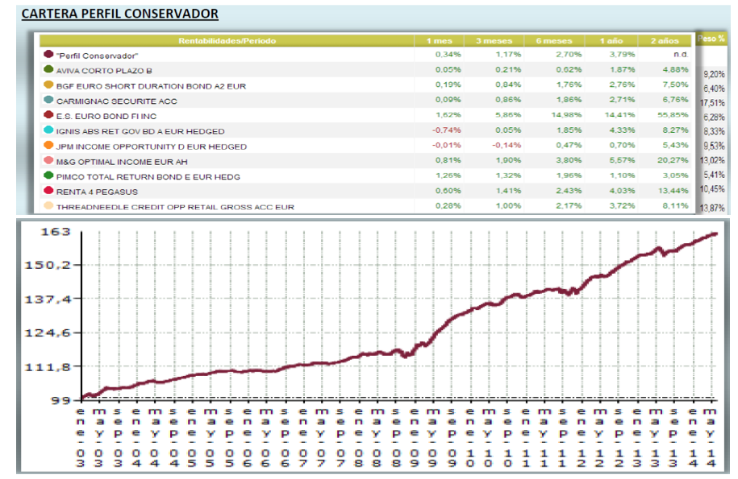Image resolution: width=738 pixels, height=479 pixels.
Task: Click PIMCO TOTAL RETURN BOND E EUR HEDG
Action: pos(148,177)
